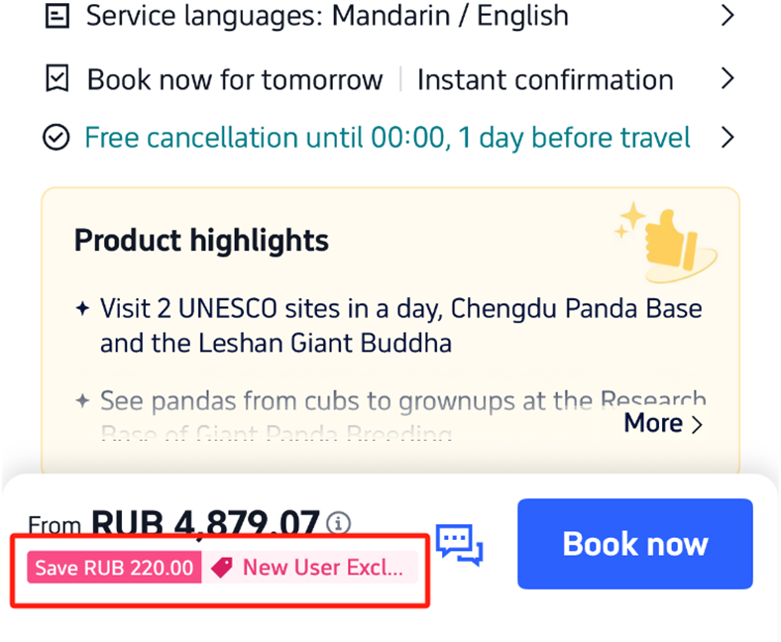The image size is (781, 642).
Task: Expand the Free cancellation row chevron
Action: tap(727, 137)
